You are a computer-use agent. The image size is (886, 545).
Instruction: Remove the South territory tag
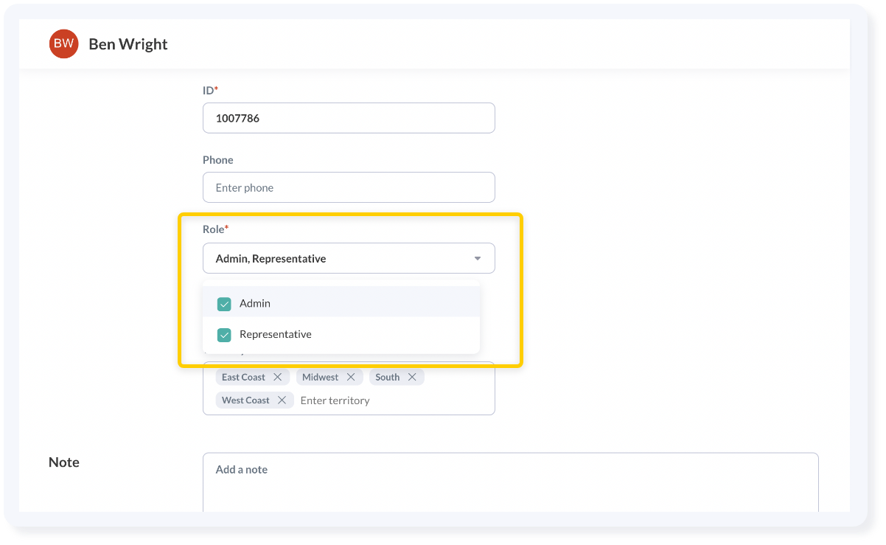coord(413,377)
